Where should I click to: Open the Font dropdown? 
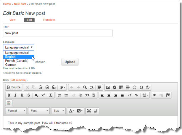pyautogui.click(x=39, y=111)
